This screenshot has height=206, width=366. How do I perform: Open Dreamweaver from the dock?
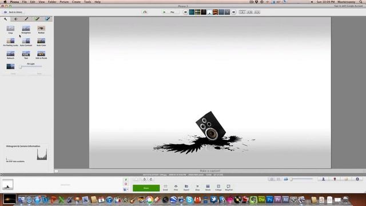pyautogui.click(x=262, y=200)
